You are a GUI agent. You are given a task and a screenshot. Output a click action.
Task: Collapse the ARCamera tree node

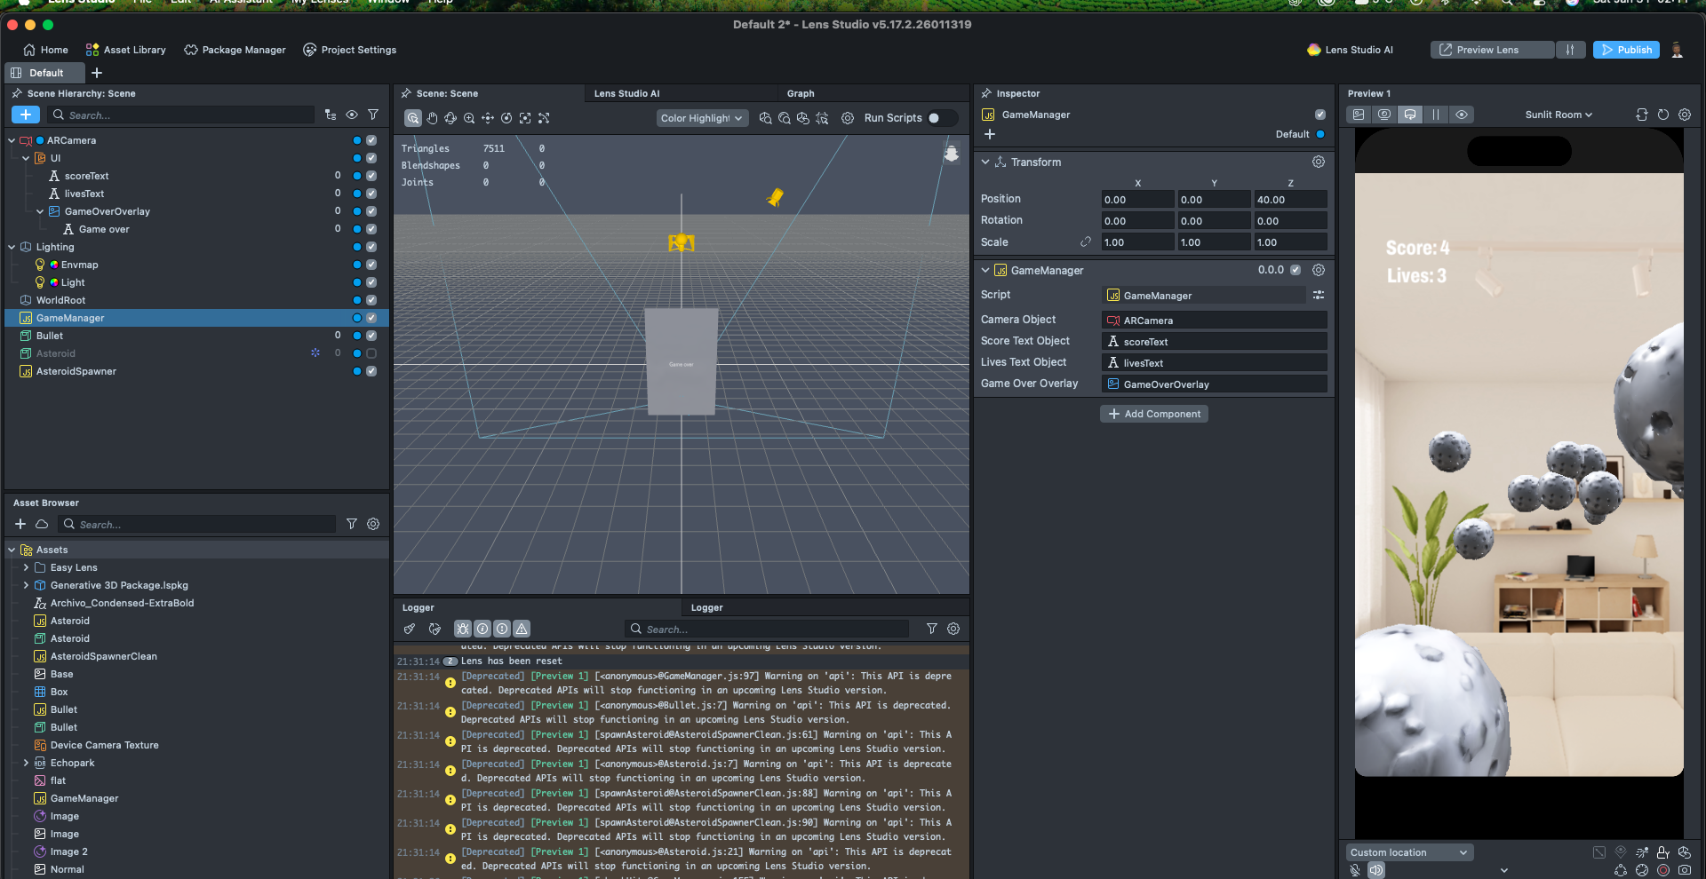pyautogui.click(x=12, y=140)
